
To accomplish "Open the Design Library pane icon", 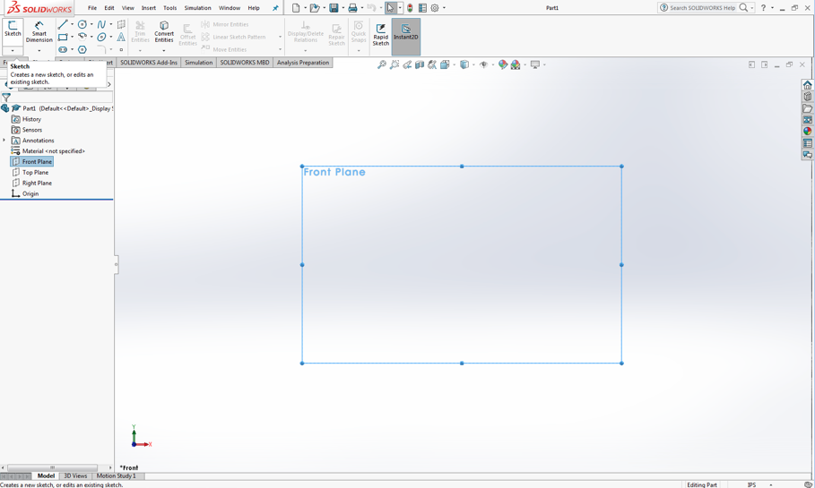I will 807,97.
